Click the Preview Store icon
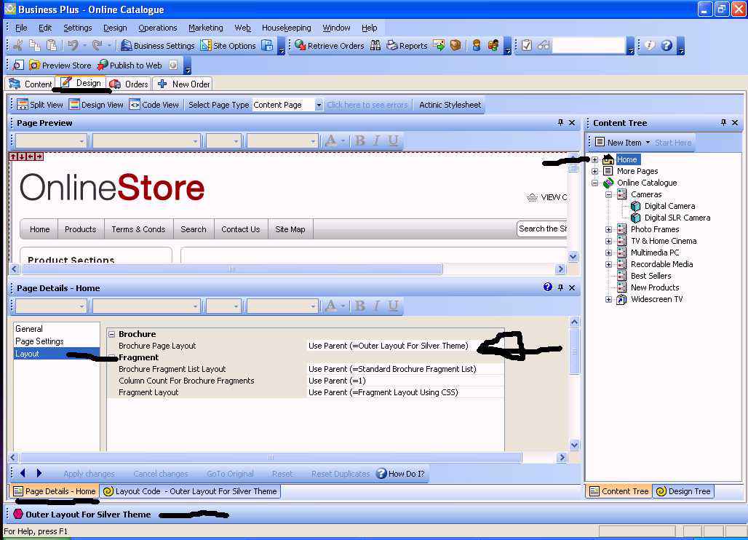Screen dimensions: 748x540 pos(35,65)
